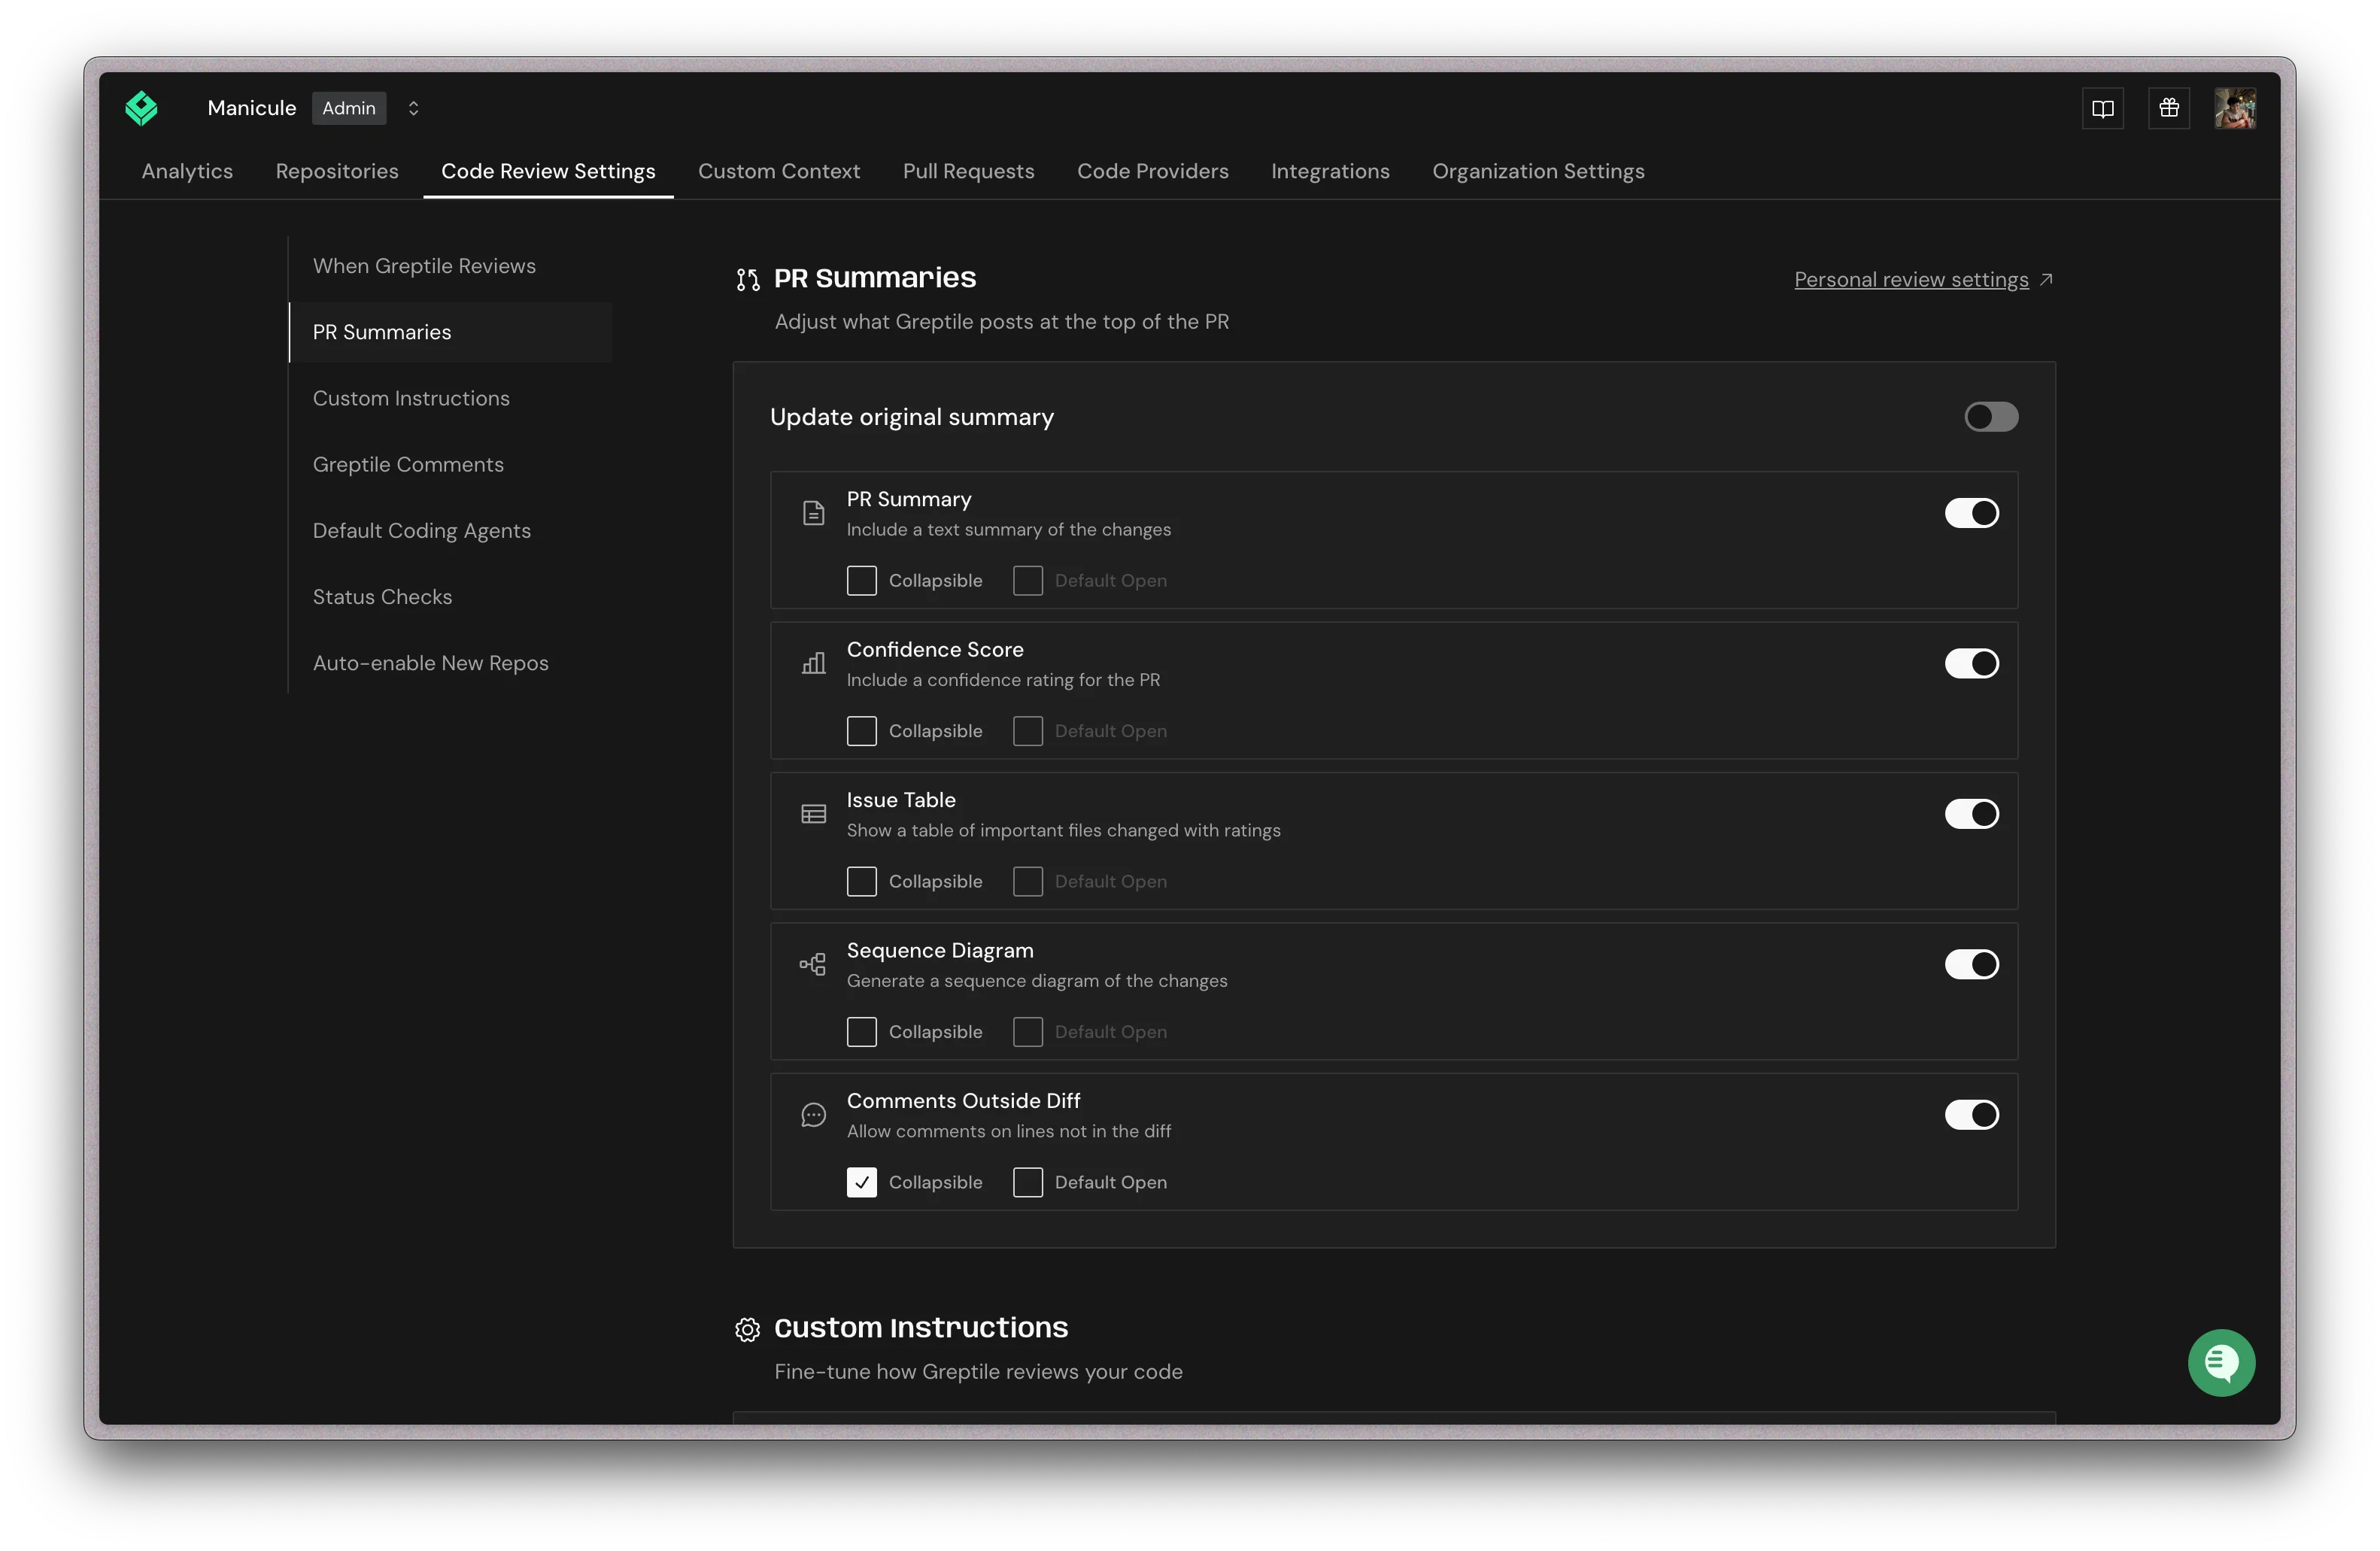Image resolution: width=2380 pixels, height=1551 pixels.
Task: Turn off the Sequence Diagram toggle
Action: (1971, 964)
